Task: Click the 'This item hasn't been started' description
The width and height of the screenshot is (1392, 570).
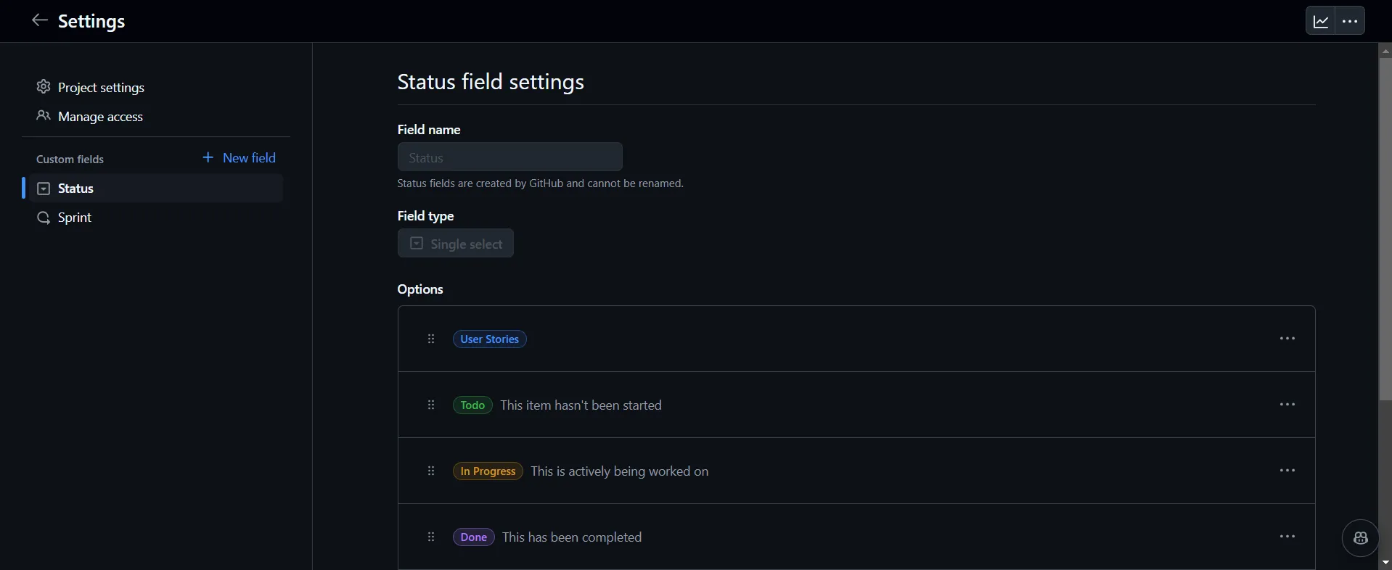Action: point(581,405)
